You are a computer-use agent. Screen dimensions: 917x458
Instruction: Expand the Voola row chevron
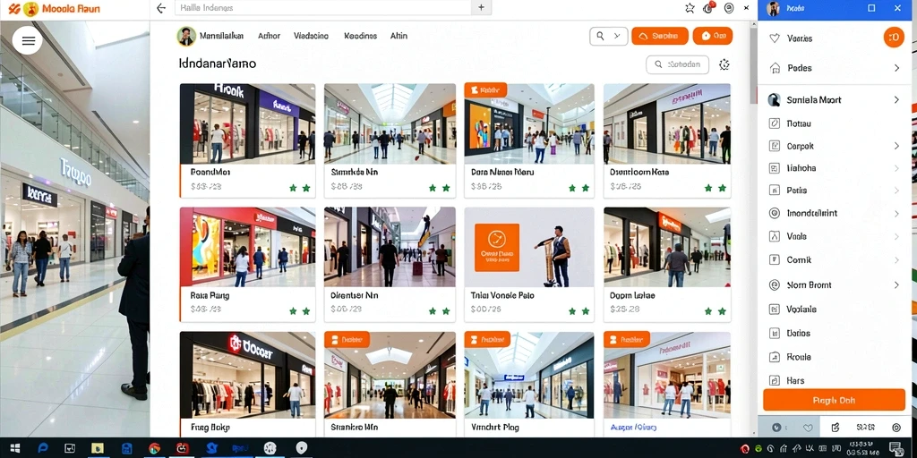(896, 236)
